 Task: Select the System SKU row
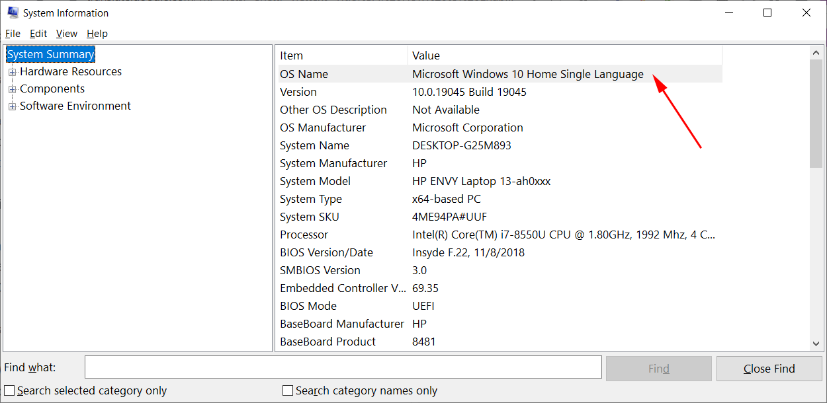pyautogui.click(x=500, y=217)
